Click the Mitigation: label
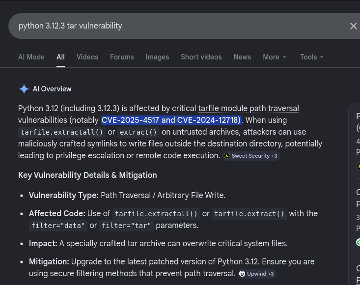360x285 pixels. tap(49, 262)
